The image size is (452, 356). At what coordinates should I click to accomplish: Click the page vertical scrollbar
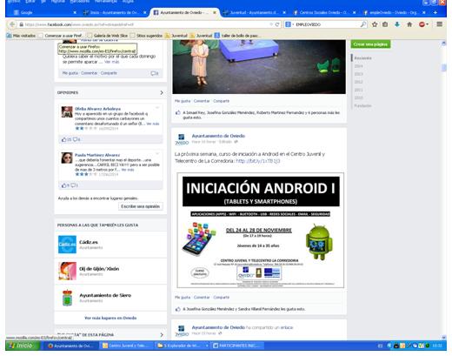point(443,189)
